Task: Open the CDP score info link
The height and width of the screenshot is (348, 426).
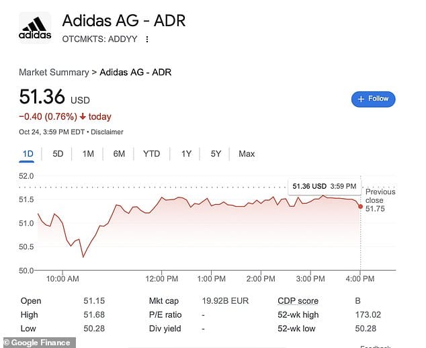Action: click(298, 301)
